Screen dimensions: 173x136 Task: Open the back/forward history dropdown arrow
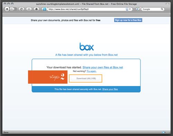click(x=15, y=9)
